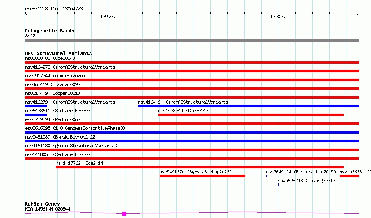Screen dimensions: 371x218
Task: Open the nsv4164090 gnomAD blue variant bar
Action: pos(249,106)
